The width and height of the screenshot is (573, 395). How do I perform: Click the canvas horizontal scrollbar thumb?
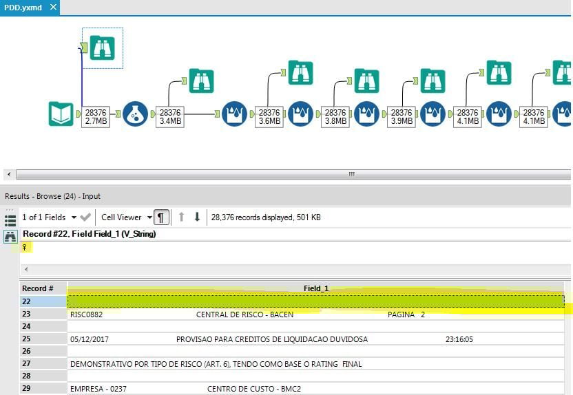click(293, 175)
